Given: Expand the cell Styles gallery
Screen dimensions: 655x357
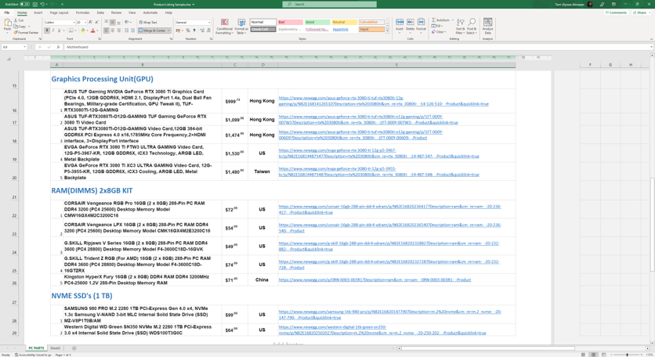Looking at the screenshot, I should [x=387, y=31].
